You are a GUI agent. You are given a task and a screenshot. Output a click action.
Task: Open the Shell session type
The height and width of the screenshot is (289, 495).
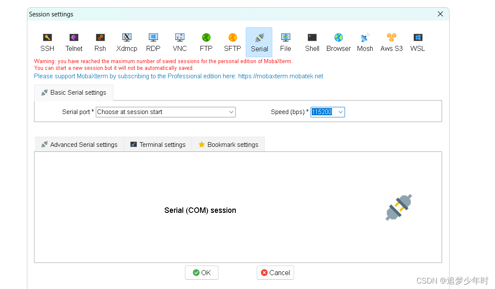point(312,42)
